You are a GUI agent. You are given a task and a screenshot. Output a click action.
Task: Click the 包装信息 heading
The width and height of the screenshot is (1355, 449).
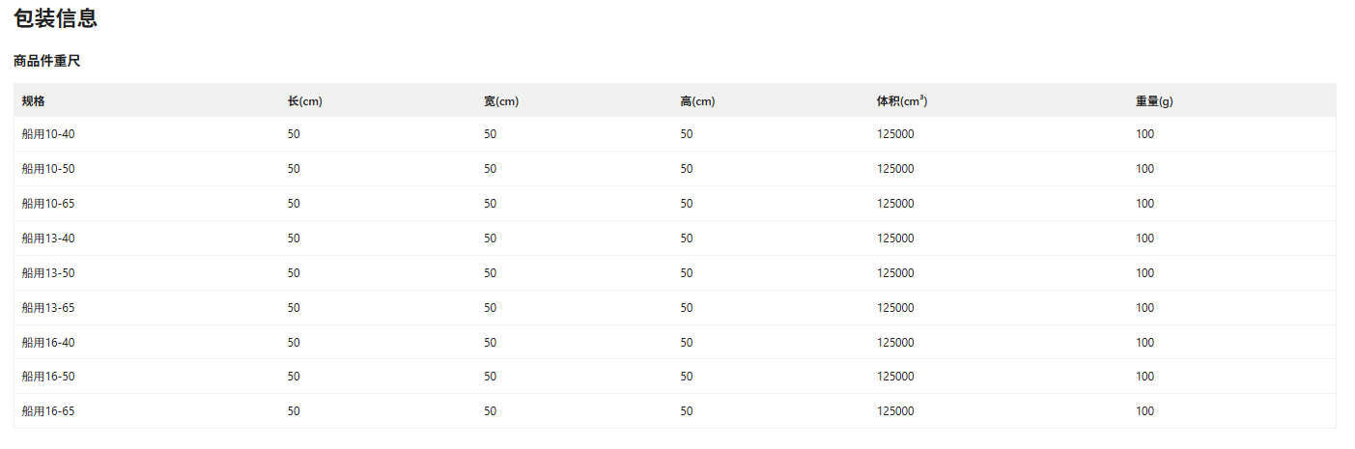pyautogui.click(x=56, y=18)
